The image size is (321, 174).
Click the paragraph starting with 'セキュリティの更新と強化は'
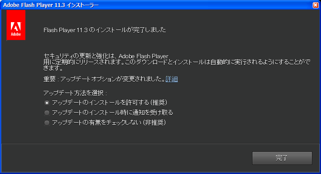[174, 62]
